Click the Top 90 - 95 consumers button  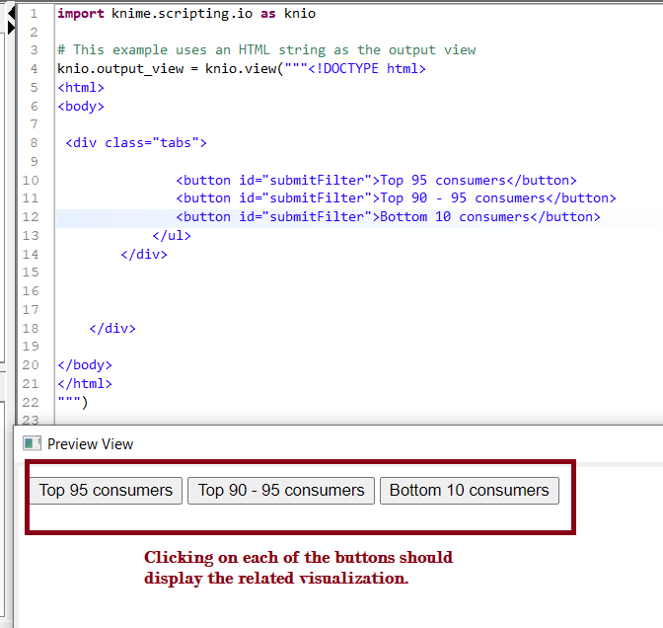(x=281, y=491)
